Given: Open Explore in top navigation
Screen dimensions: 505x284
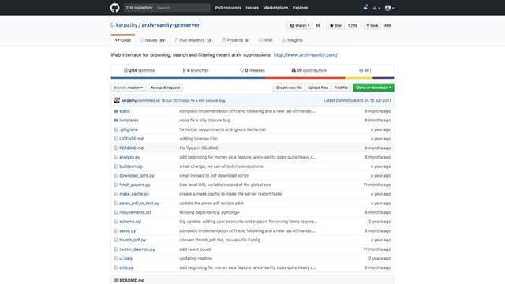Looking at the screenshot, I should tap(300, 8).
